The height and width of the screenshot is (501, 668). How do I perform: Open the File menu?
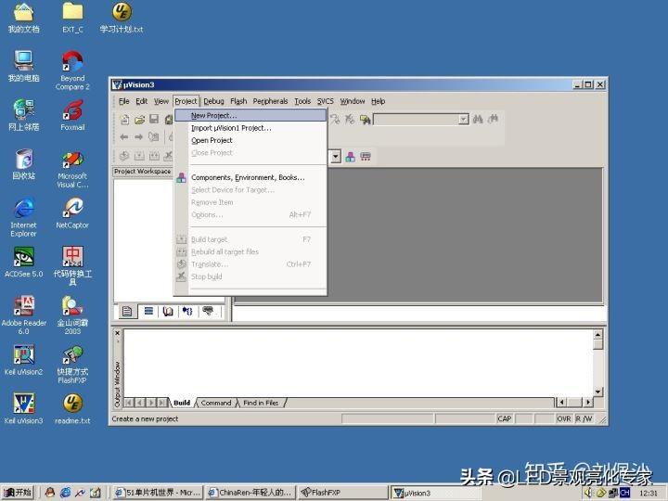click(124, 101)
